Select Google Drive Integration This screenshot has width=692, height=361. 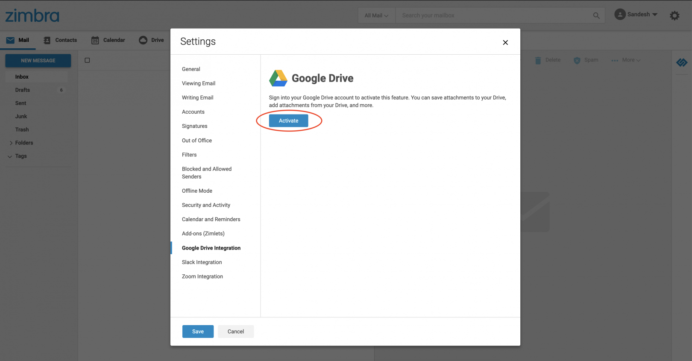click(x=211, y=248)
